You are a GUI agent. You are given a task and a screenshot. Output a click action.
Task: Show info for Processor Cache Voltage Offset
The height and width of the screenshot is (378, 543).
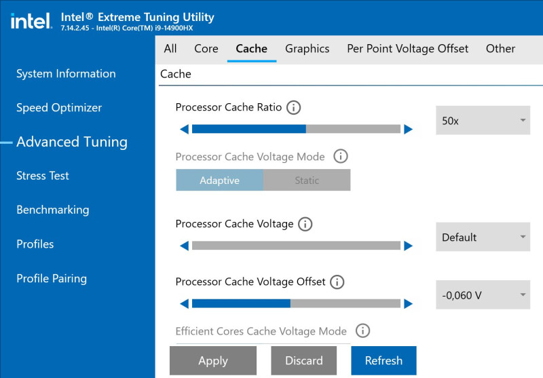point(337,282)
